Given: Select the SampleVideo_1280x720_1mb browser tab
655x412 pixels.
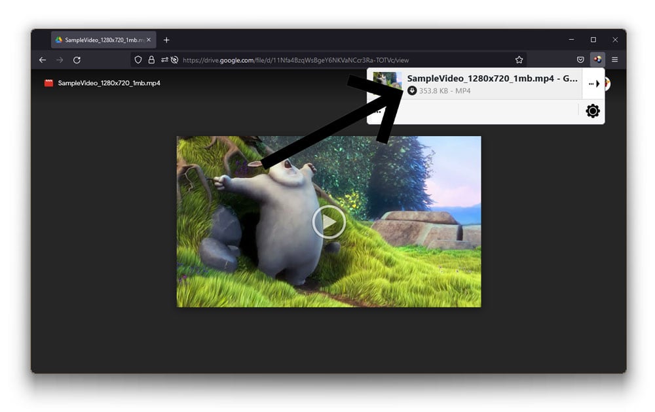Looking at the screenshot, I should coord(103,40).
